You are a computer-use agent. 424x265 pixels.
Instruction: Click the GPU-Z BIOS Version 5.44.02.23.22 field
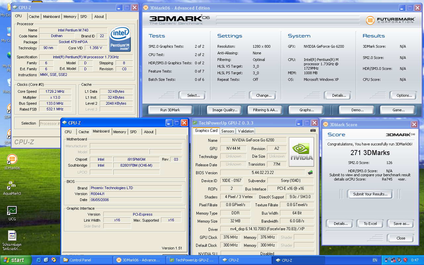(x=263, y=173)
